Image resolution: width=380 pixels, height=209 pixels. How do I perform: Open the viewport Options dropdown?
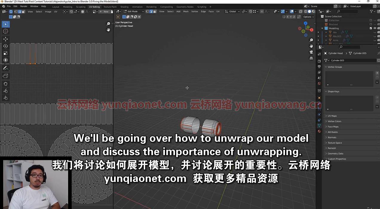click(308, 17)
